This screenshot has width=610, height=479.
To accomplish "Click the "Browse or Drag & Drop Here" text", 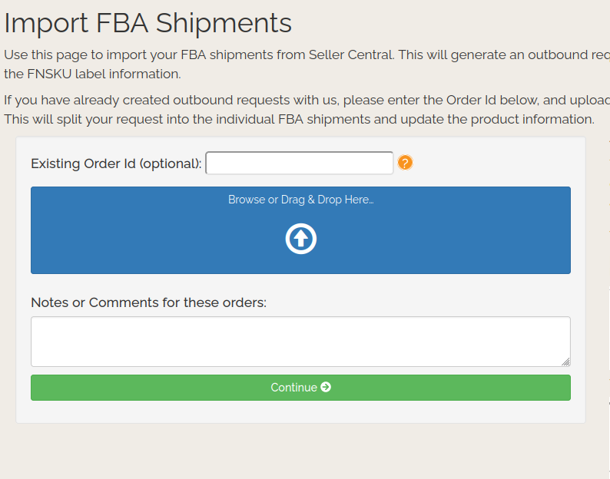I will [300, 200].
